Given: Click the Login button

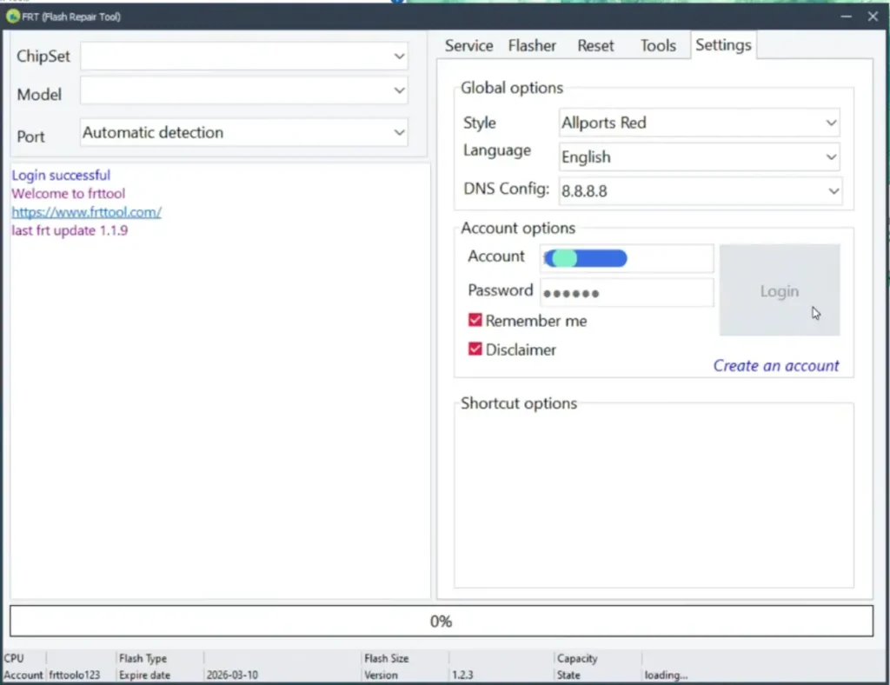Looking at the screenshot, I should click(x=780, y=290).
